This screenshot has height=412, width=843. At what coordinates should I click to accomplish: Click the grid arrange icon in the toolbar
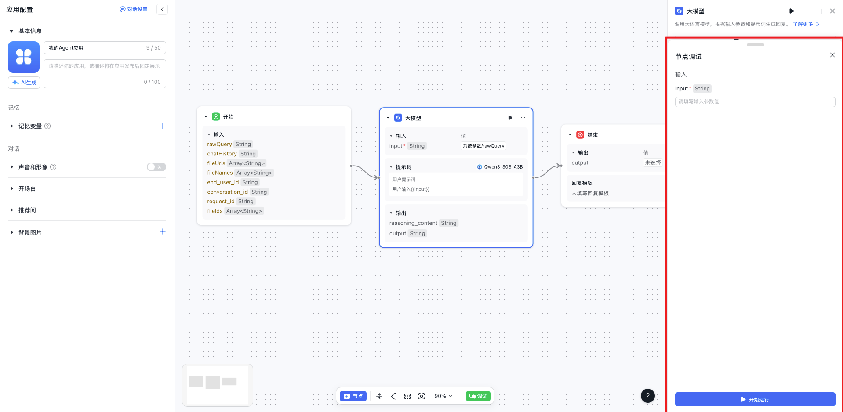coord(407,396)
